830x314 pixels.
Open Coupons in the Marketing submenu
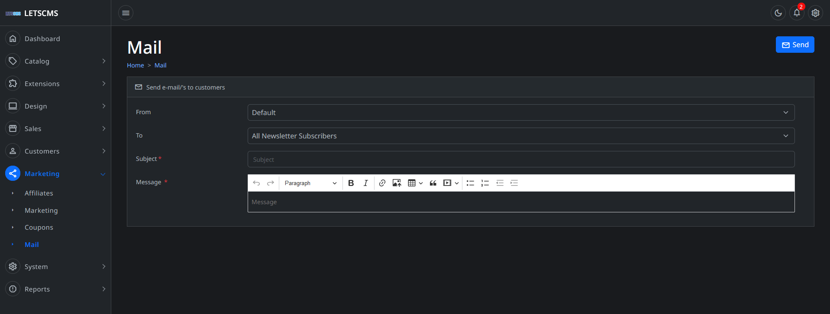[39, 227]
